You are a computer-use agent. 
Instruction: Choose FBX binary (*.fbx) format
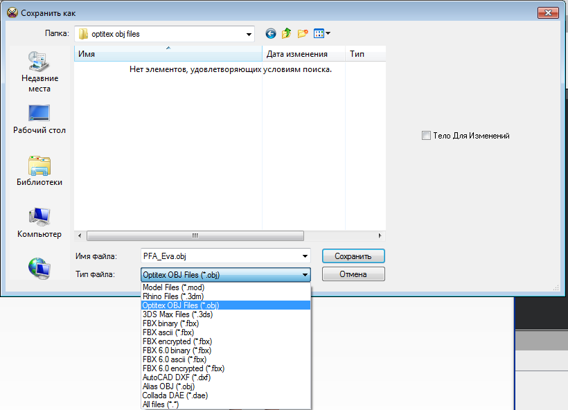coord(226,323)
